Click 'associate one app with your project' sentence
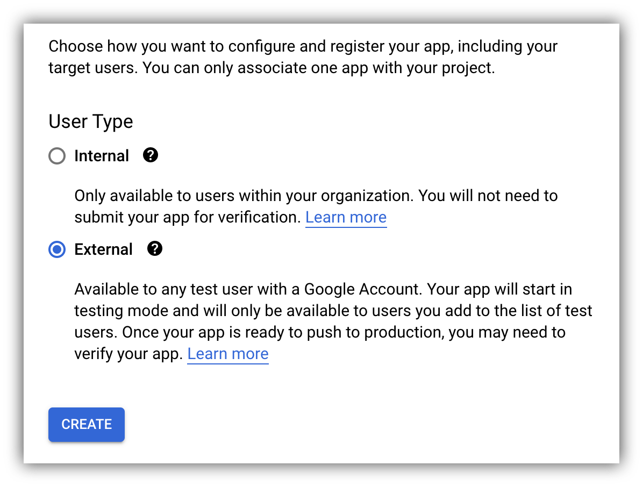The image size is (643, 487). coord(366,68)
